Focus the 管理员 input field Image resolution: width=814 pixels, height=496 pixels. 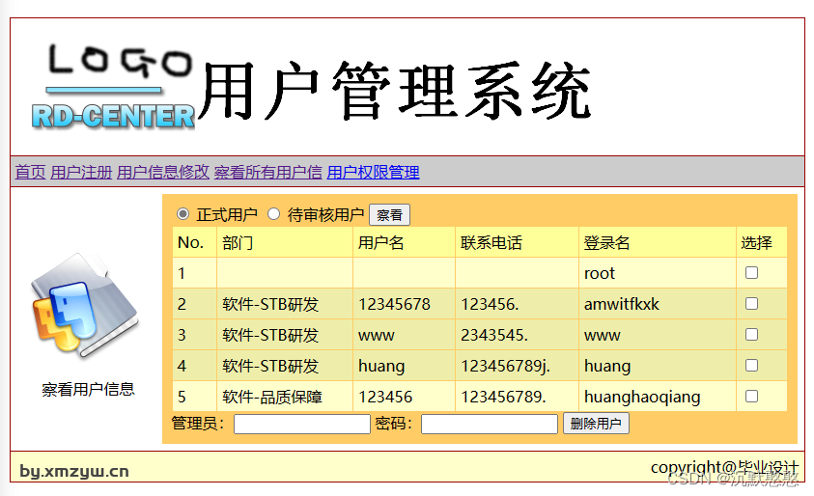(x=302, y=424)
